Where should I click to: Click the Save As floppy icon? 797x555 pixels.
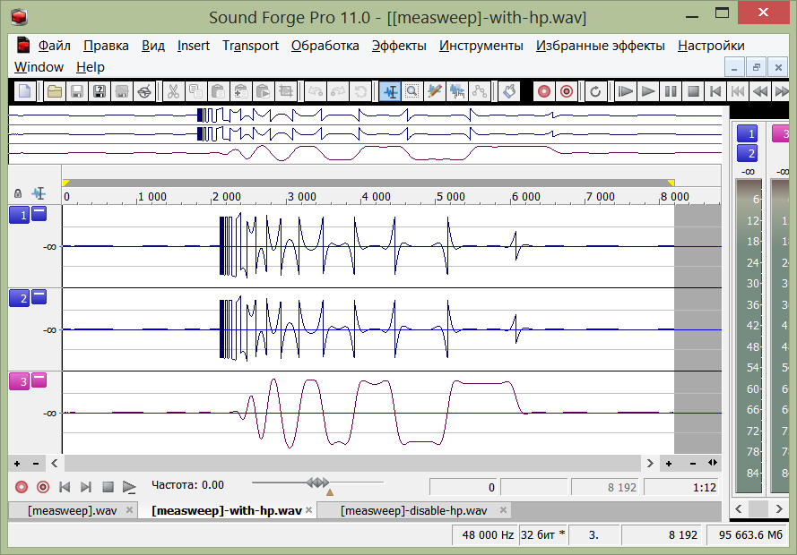pos(100,92)
